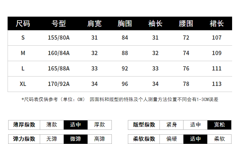Click the 薄厚指数 label
This screenshot has height=144, width=240.
24,125
